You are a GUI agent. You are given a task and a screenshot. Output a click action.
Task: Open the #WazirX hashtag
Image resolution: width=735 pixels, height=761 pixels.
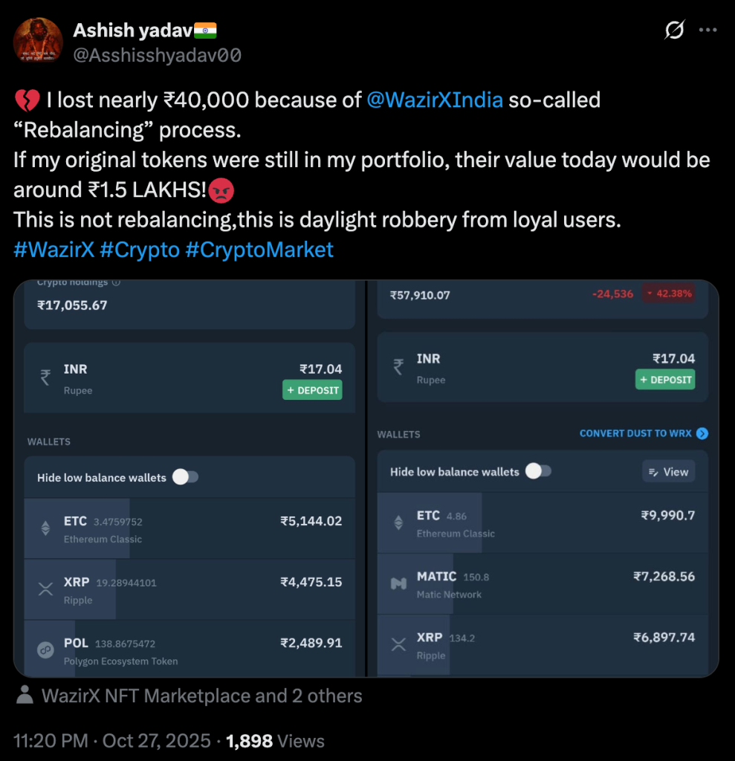(54, 250)
